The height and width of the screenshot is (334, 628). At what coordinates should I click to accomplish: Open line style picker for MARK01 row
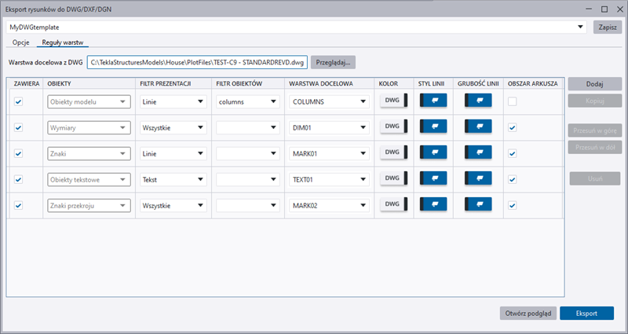433,153
